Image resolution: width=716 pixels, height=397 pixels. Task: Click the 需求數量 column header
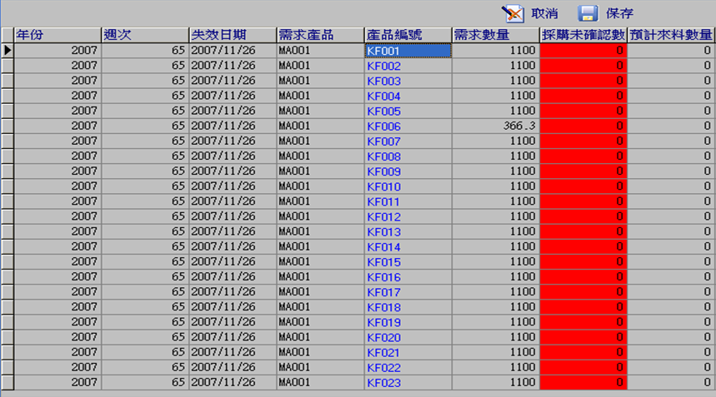[496, 35]
